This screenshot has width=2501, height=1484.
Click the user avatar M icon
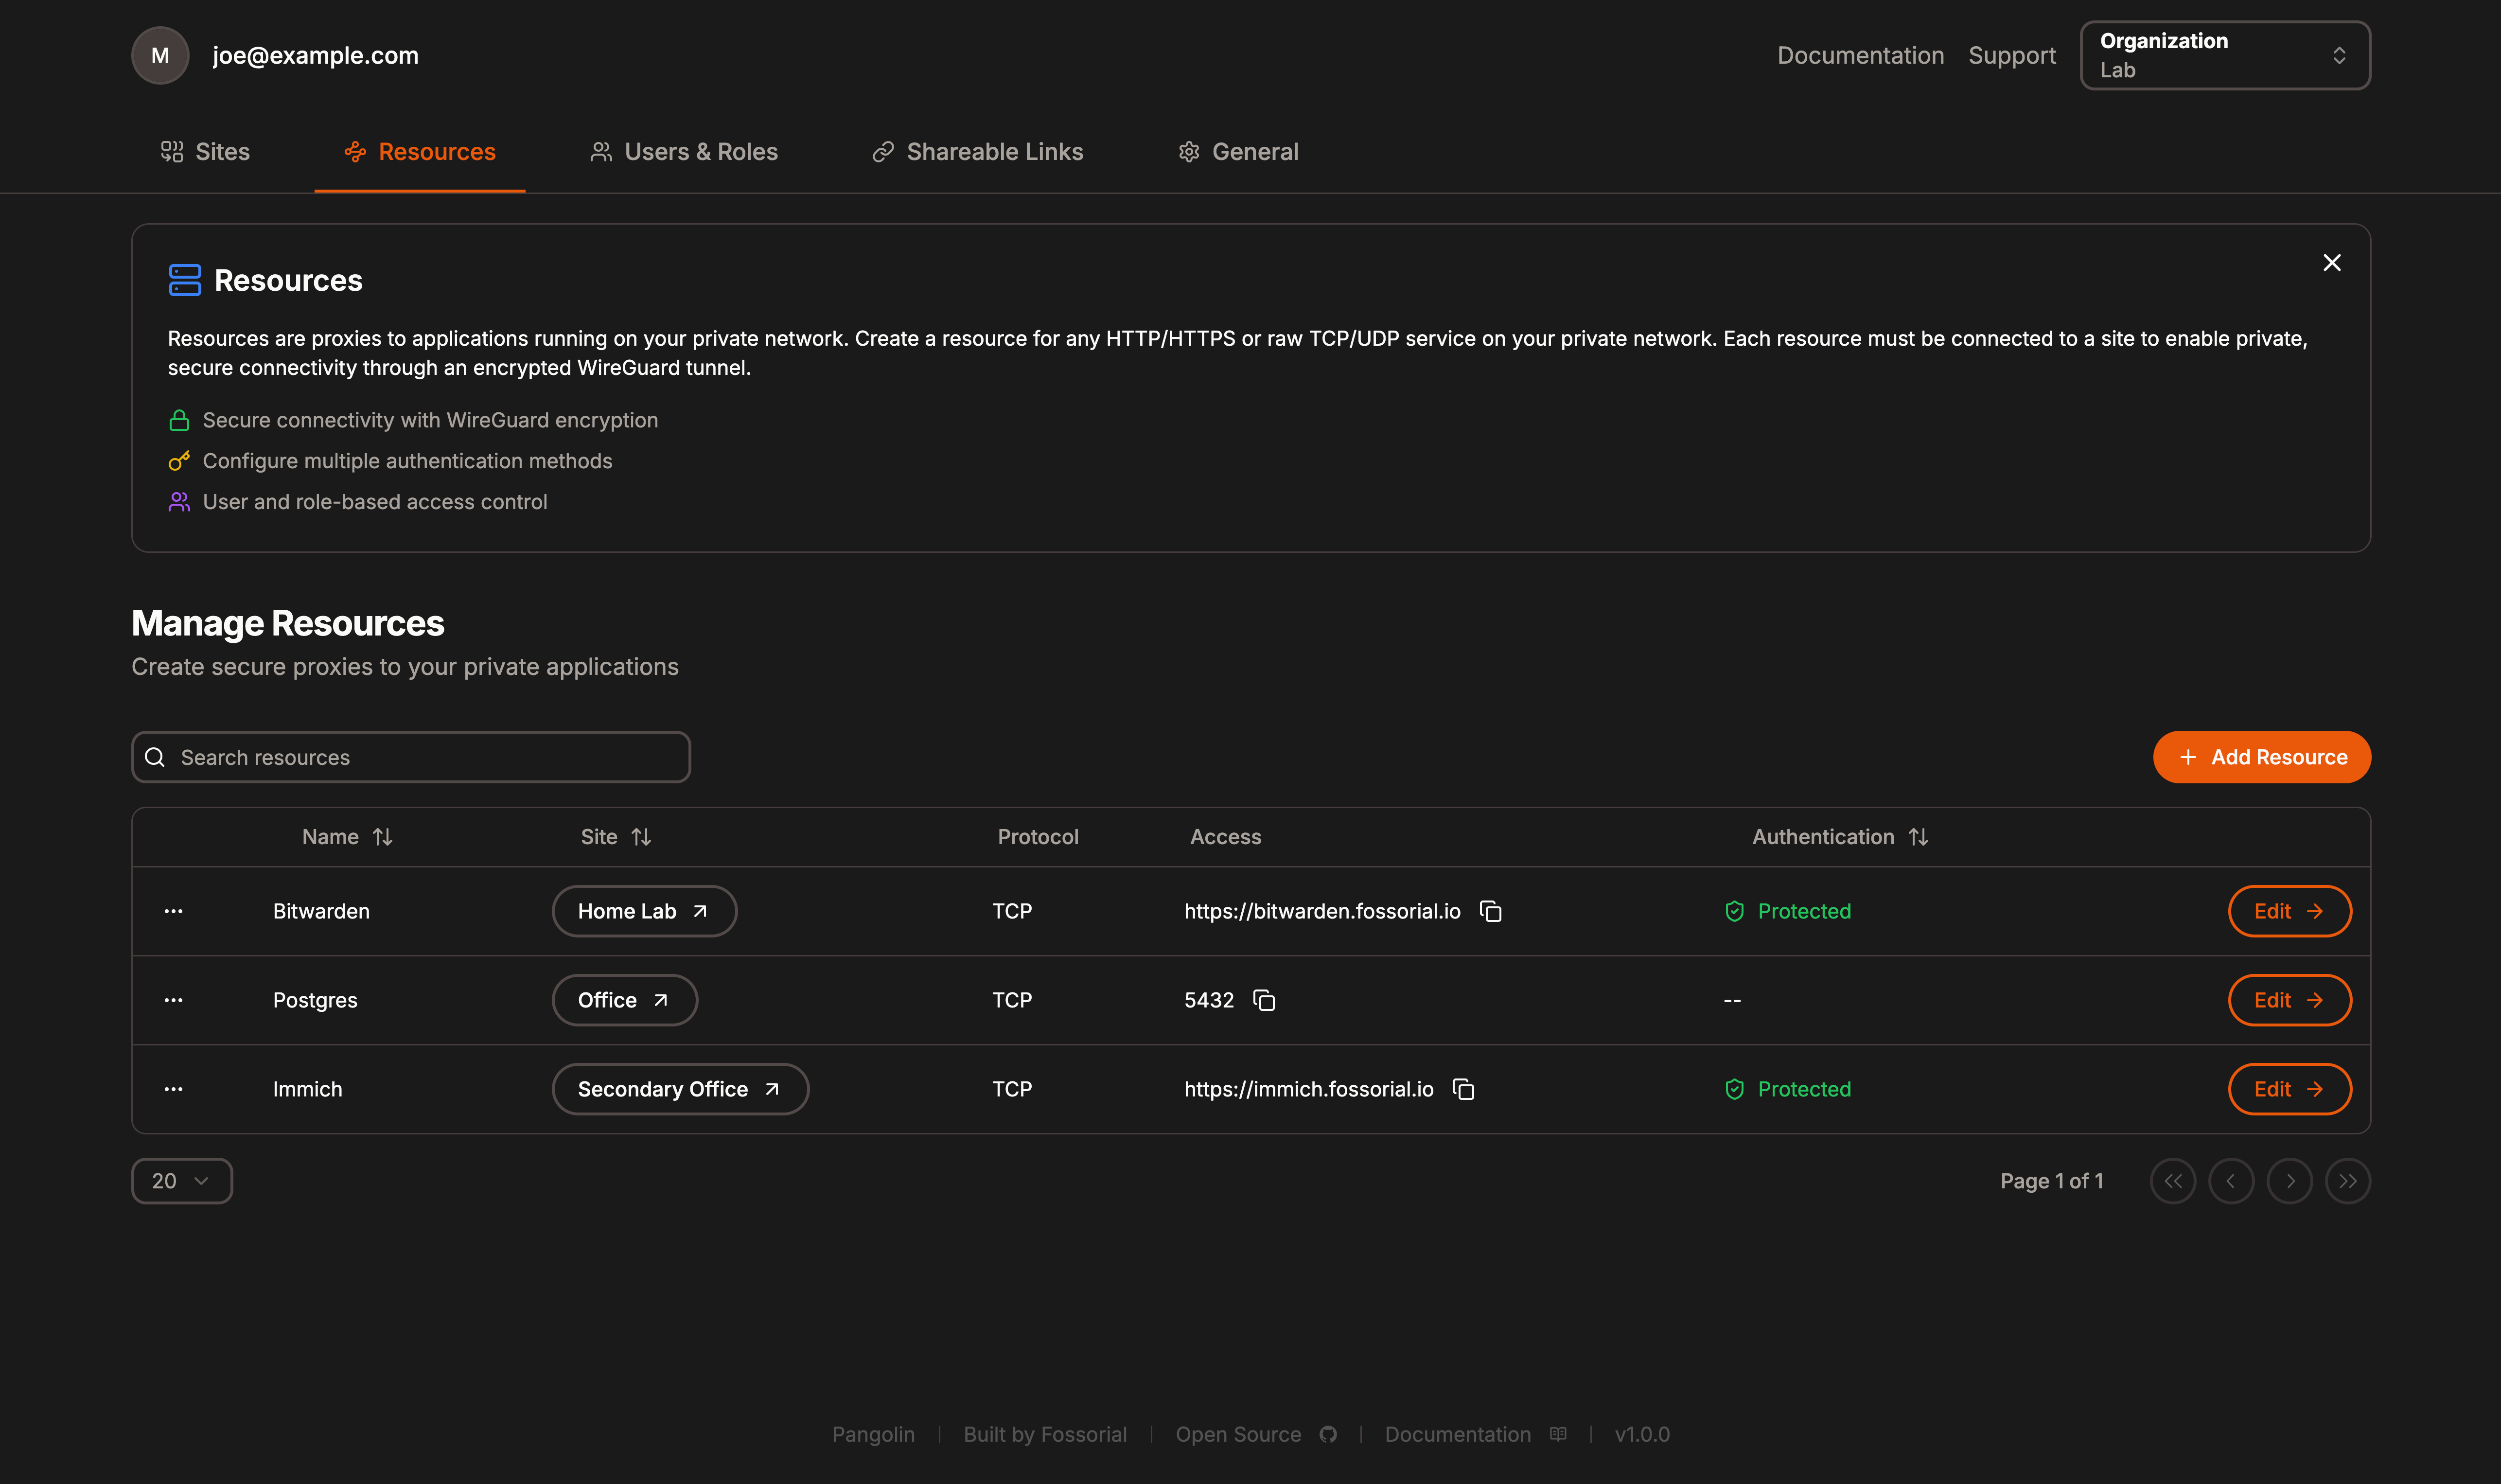click(x=160, y=55)
